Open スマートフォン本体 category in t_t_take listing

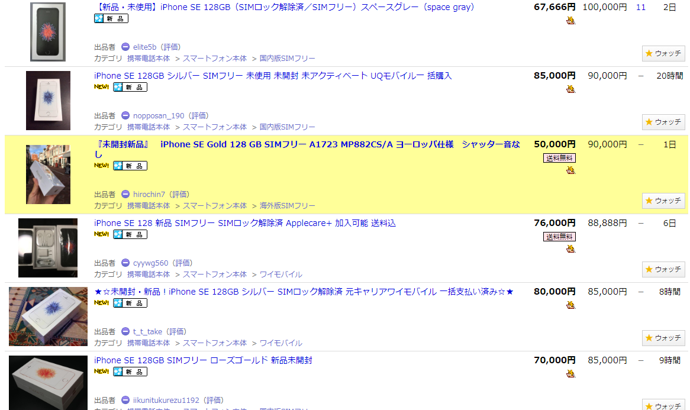click(x=215, y=343)
